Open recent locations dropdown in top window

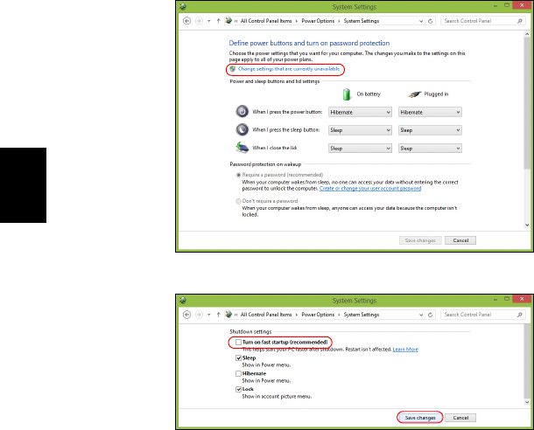(x=208, y=21)
